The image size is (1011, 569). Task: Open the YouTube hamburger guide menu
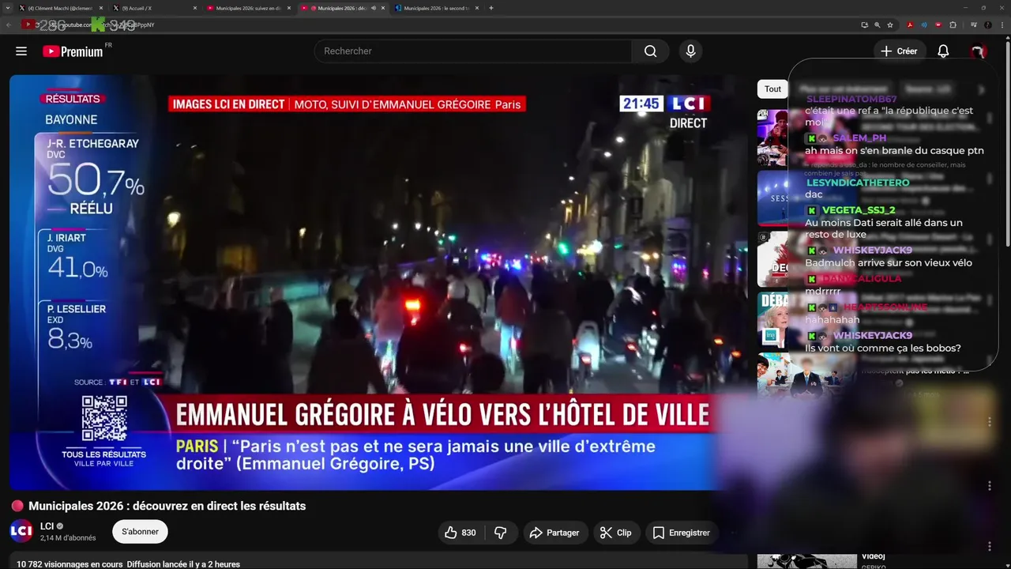pyautogui.click(x=21, y=51)
